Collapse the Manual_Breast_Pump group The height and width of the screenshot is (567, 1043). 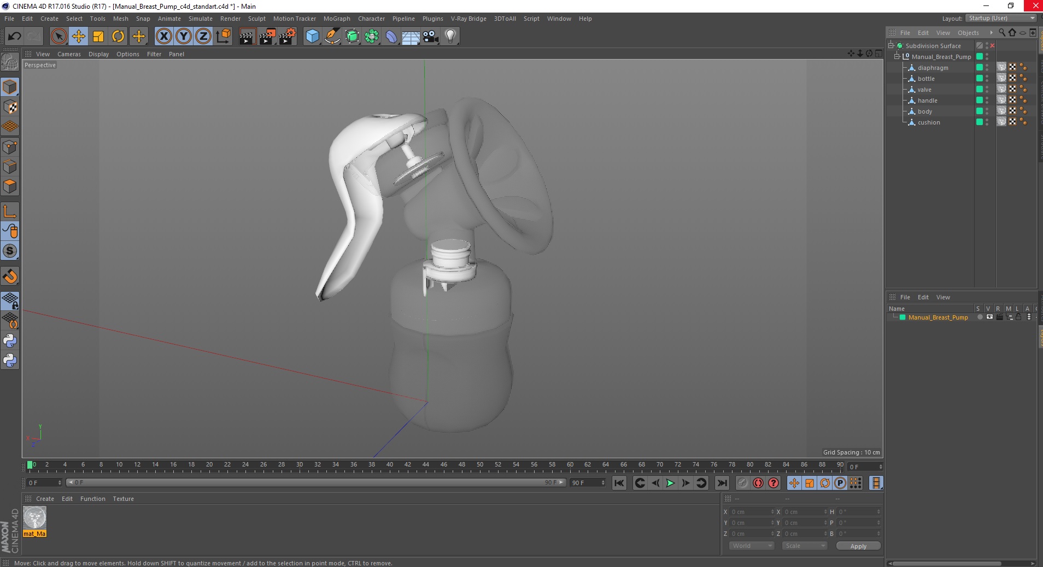[x=896, y=56]
